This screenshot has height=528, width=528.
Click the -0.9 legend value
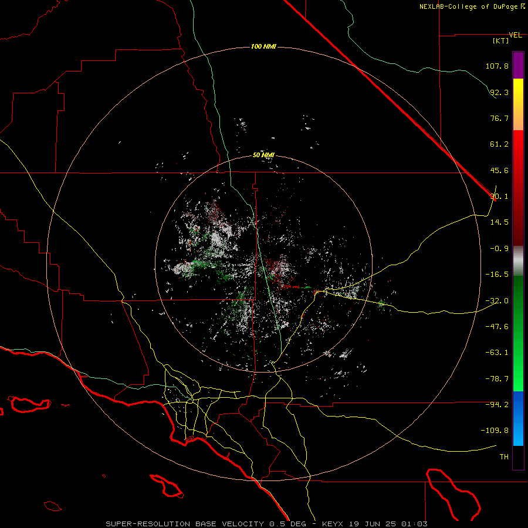(x=499, y=249)
